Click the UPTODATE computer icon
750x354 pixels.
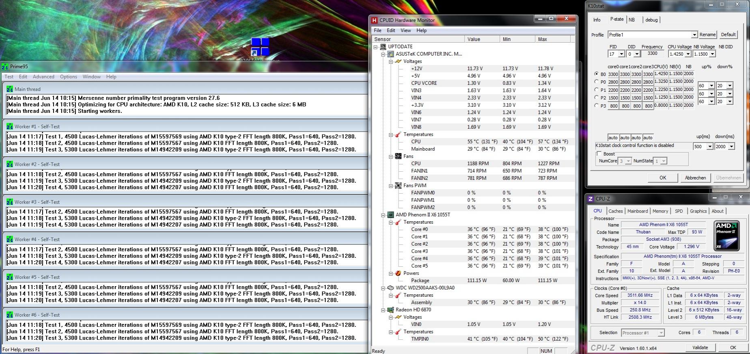[x=383, y=47]
